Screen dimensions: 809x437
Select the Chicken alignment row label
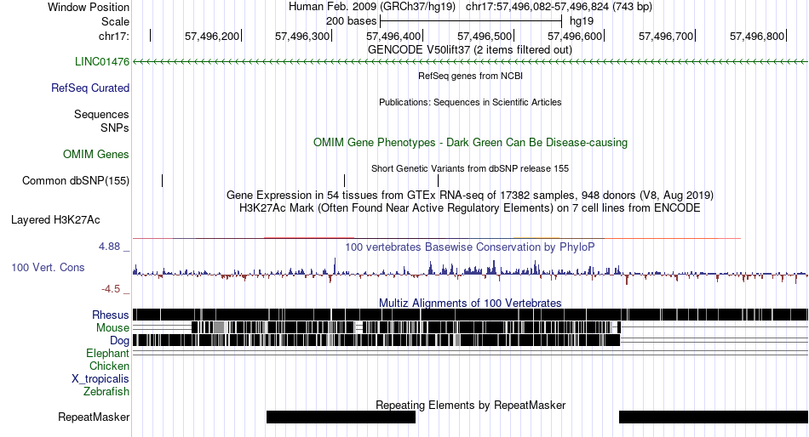coord(109,366)
